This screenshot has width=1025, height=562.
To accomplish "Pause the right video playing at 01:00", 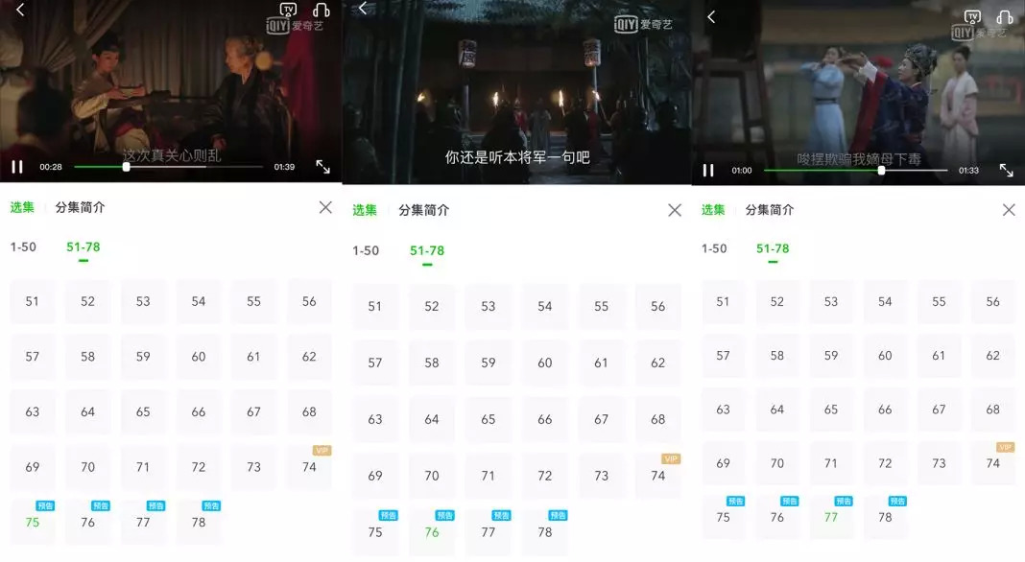I will point(708,171).
